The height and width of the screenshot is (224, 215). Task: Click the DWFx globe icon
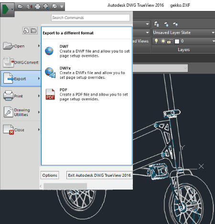[x=50, y=73]
